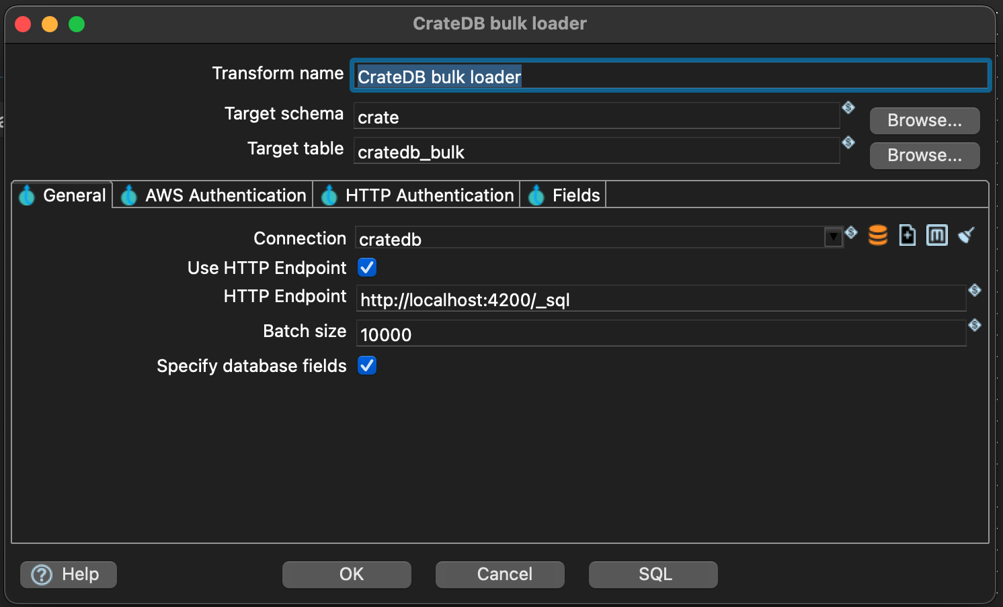The height and width of the screenshot is (607, 1003).
Task: Click Browse button for Target table
Action: [x=924, y=156]
